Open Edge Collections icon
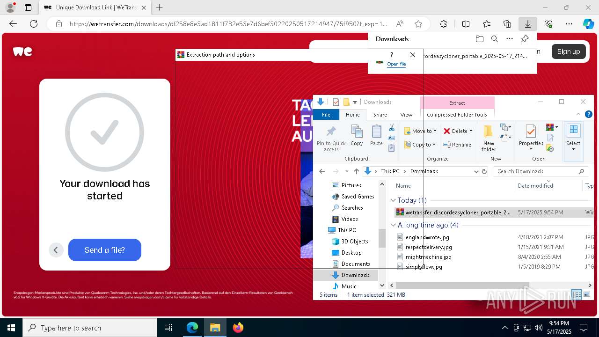This screenshot has width=599, height=337. (507, 24)
